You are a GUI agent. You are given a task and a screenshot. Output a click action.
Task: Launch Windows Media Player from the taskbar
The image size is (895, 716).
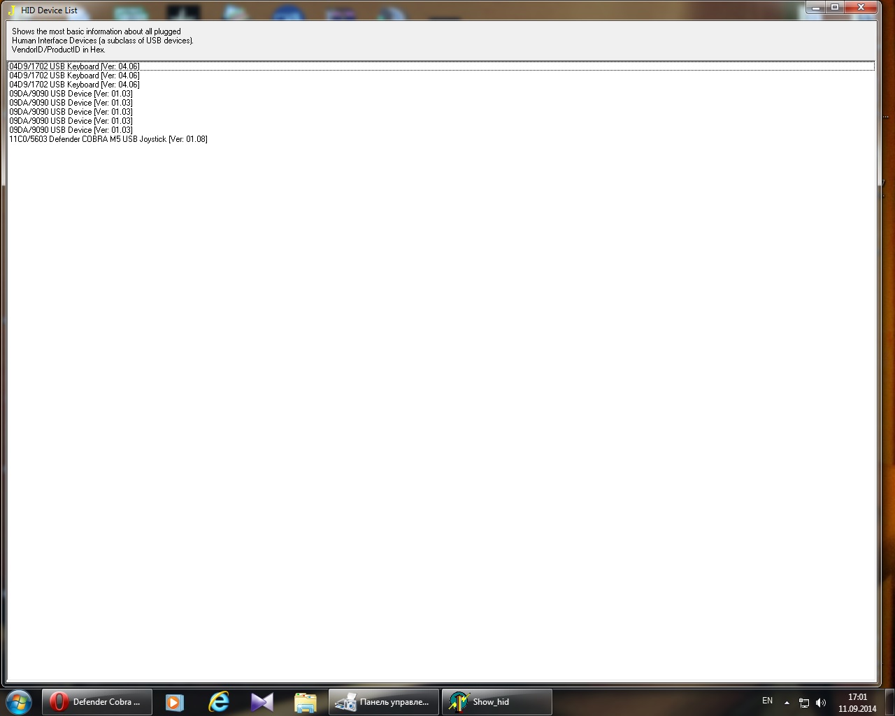pyautogui.click(x=174, y=702)
